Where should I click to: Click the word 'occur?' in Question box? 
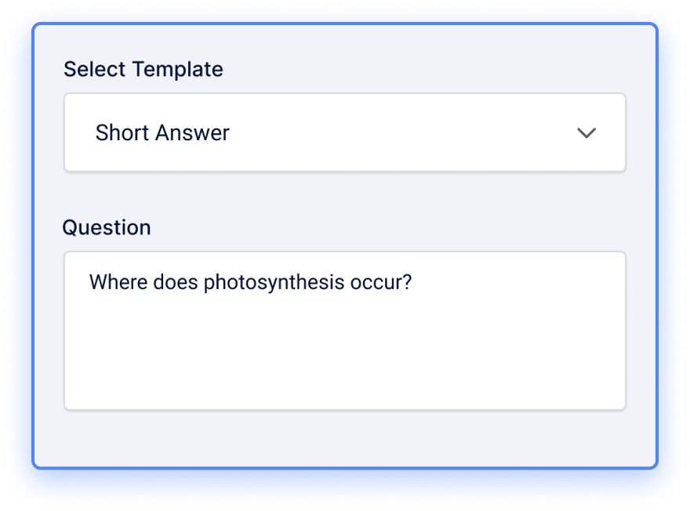coord(381,282)
